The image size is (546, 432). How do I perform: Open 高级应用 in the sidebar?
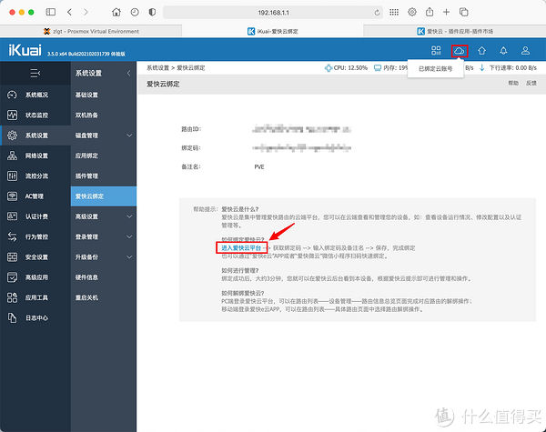point(35,277)
